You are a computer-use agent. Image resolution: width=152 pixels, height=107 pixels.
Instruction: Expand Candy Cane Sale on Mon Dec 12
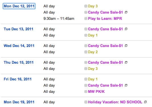coord(86,12)
